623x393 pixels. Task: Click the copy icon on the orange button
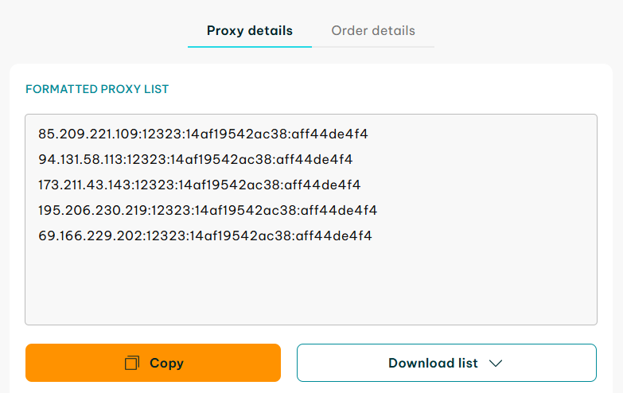pos(132,363)
